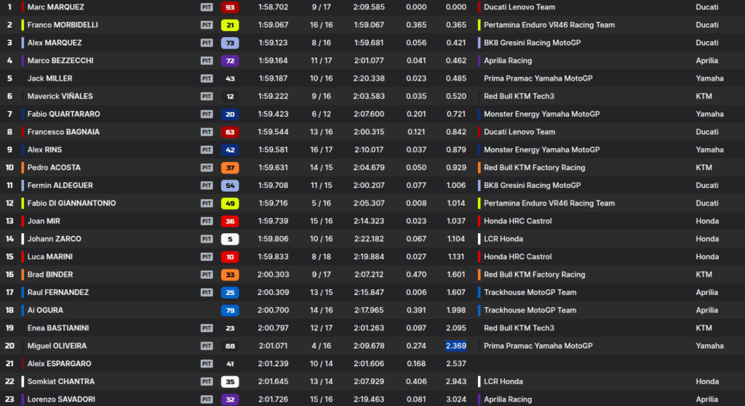Click team Trackhouse MotoGP Team for Ogura
The height and width of the screenshot is (406, 745).
[x=530, y=310]
